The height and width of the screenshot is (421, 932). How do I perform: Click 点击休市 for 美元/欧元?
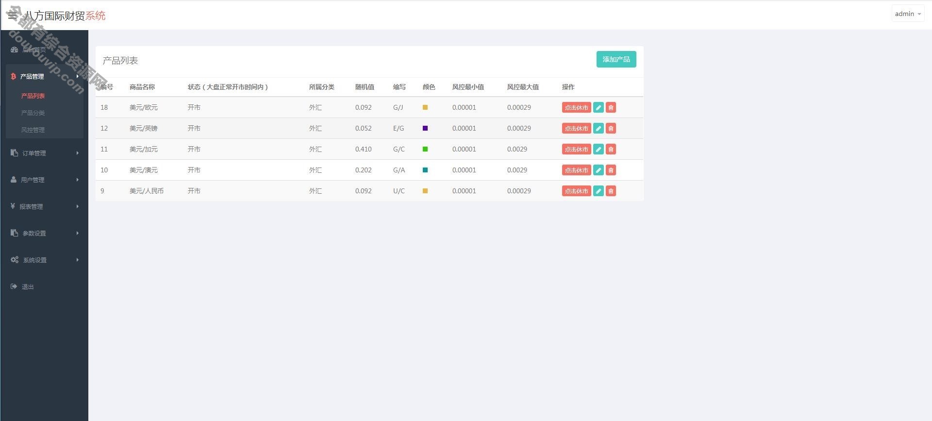pyautogui.click(x=576, y=107)
